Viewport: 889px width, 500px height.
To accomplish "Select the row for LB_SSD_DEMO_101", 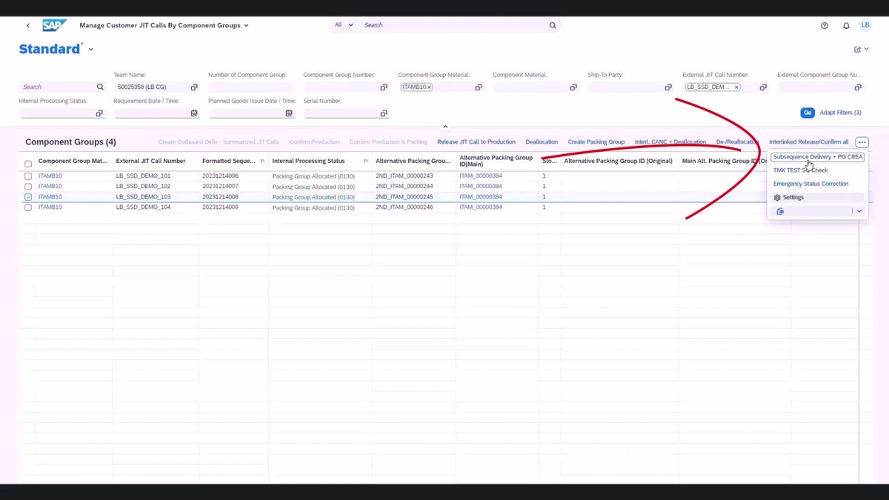I will tap(27, 176).
